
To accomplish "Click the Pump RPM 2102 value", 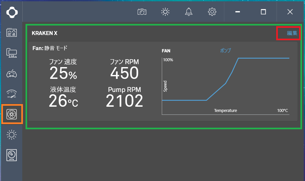I will 124,101.
